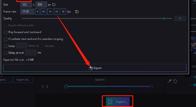Click the section trim-out arrow icon

pos(47,86)
